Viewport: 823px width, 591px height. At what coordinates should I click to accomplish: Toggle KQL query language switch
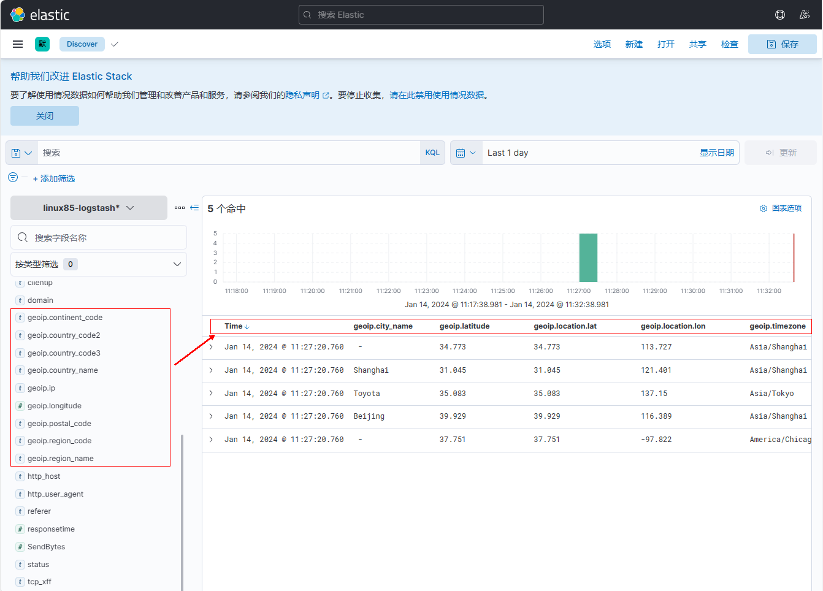[432, 153]
